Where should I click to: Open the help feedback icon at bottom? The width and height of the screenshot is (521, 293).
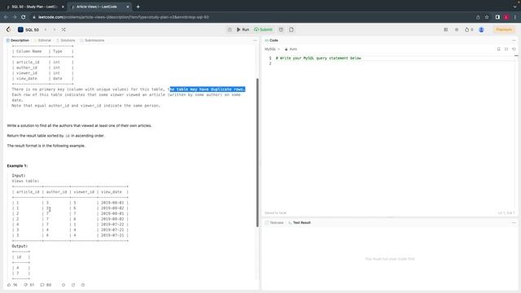[x=83, y=285]
